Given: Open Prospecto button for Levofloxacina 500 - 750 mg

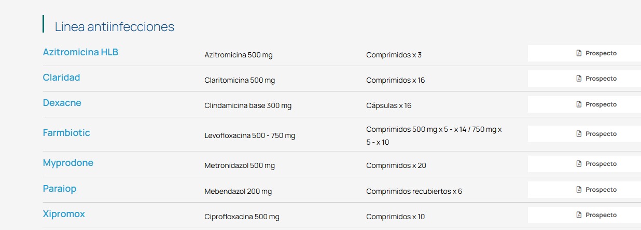Looking at the screenshot, I should pyautogui.click(x=584, y=134).
